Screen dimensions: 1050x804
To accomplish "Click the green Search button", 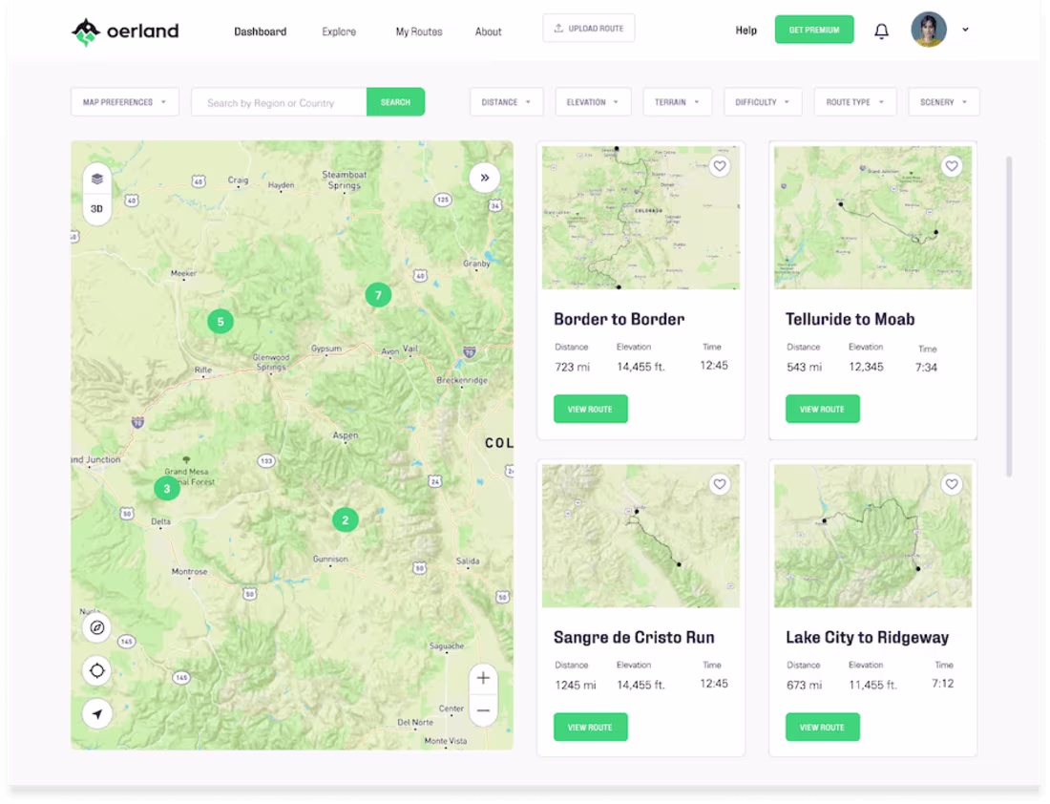I will (x=396, y=102).
